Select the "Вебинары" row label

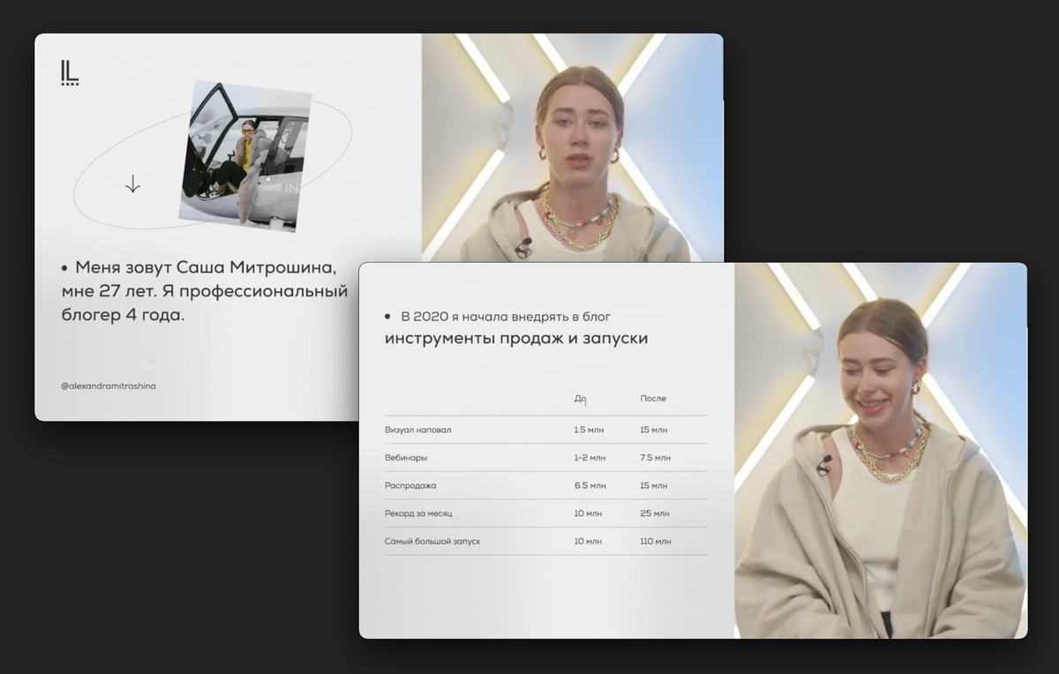pyautogui.click(x=406, y=458)
